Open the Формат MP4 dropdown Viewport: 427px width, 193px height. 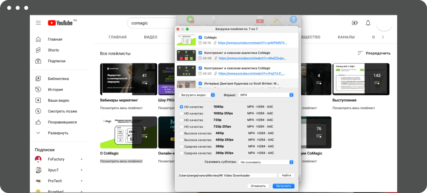pyautogui.click(x=266, y=95)
